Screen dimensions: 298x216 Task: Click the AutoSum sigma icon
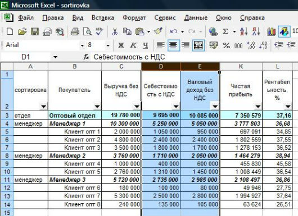(x=225, y=31)
